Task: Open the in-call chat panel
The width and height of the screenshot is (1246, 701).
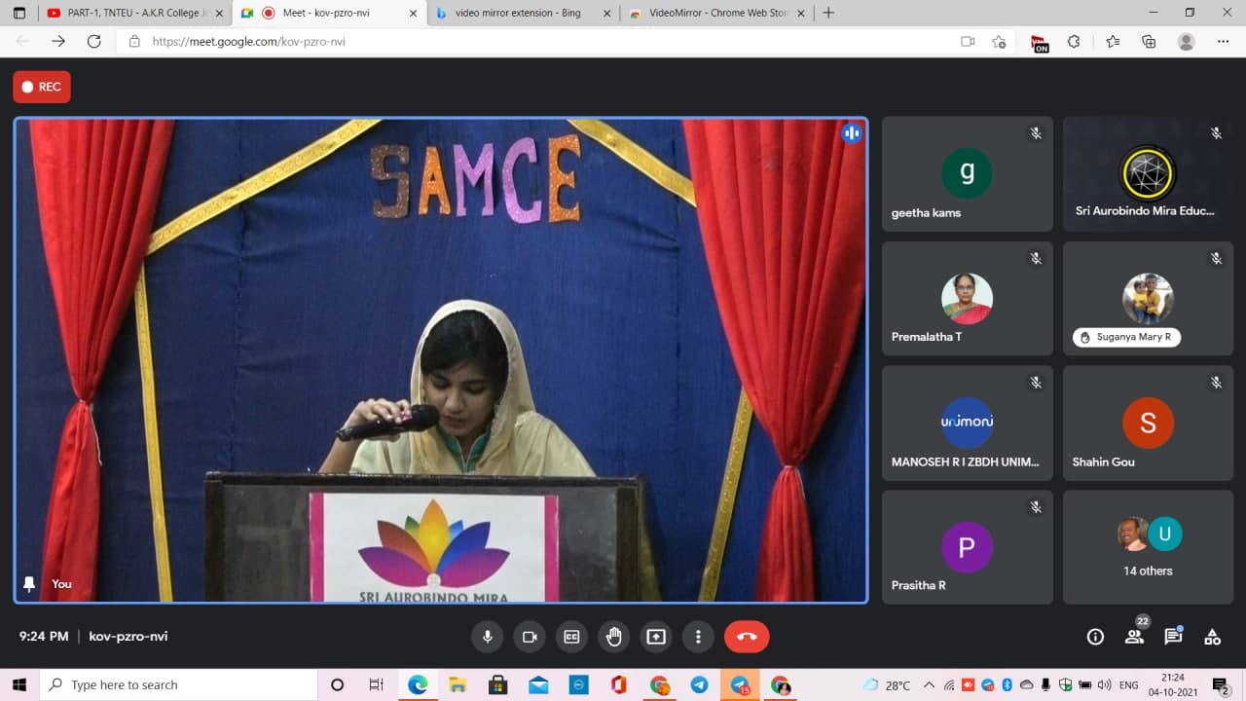Action: point(1173,637)
